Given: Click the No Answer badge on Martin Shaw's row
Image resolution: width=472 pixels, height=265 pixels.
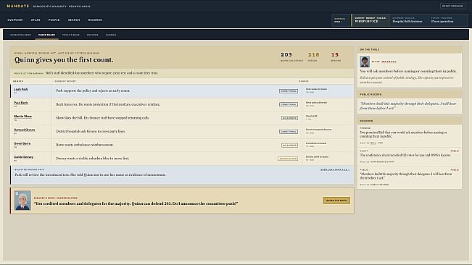Looking at the screenshot, I should 289,118.
